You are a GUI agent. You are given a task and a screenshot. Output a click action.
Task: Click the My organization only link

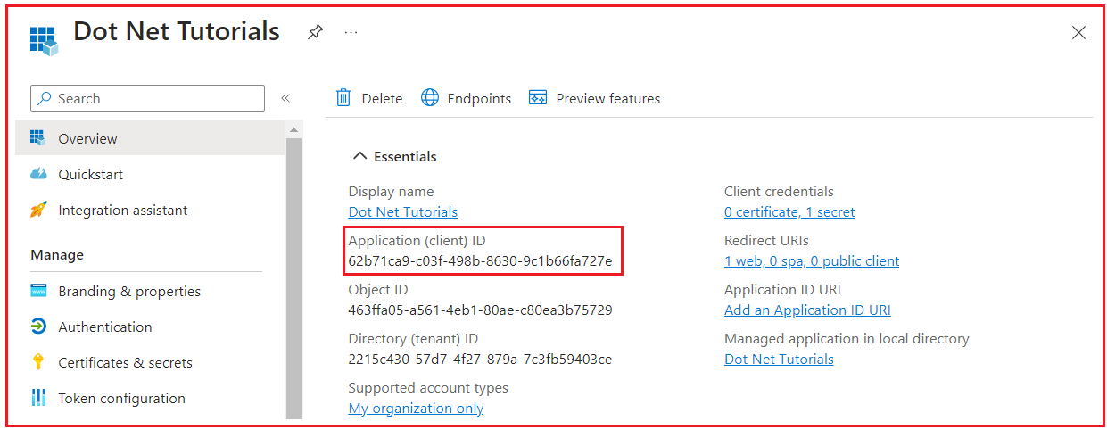point(416,409)
